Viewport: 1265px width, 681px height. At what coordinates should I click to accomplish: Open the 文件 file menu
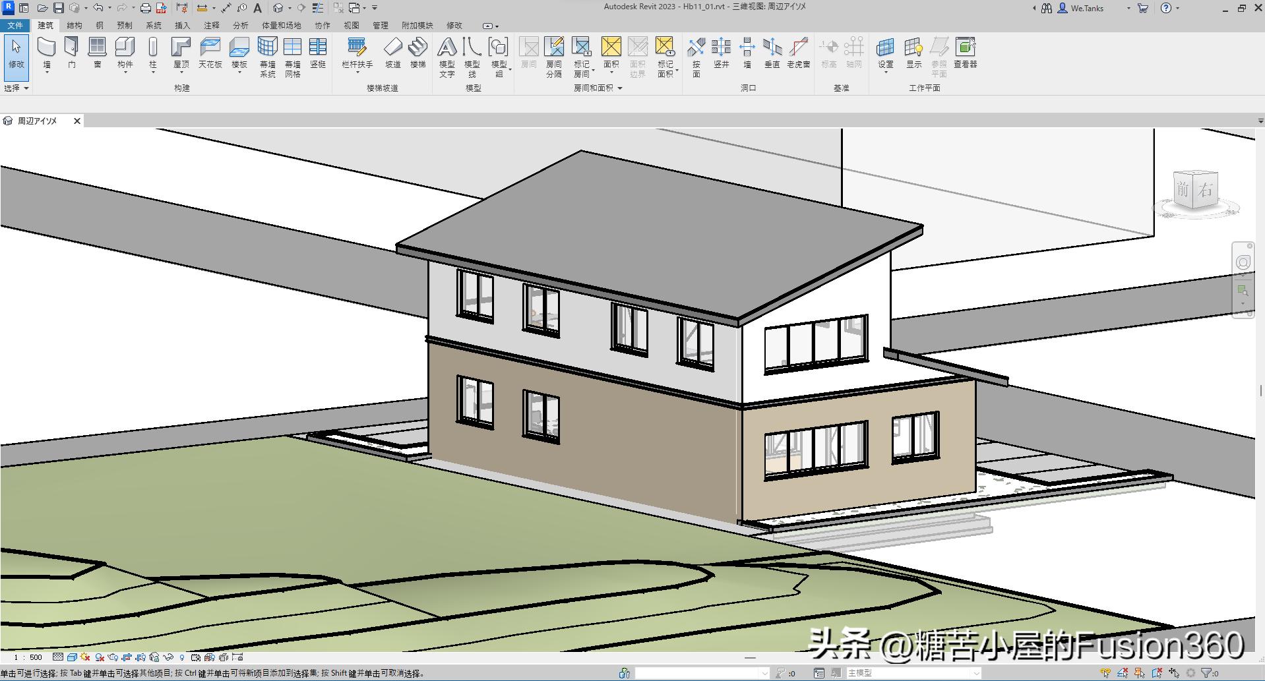15,26
